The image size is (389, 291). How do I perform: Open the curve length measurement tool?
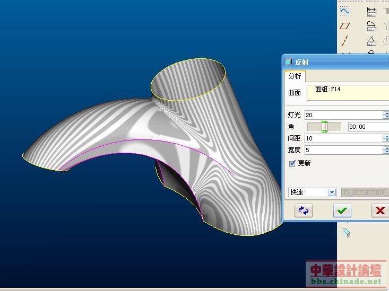[x=371, y=26]
